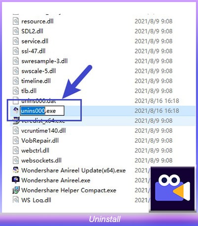
Task: Select the swscale-5.dll file
Action: pos(39,71)
